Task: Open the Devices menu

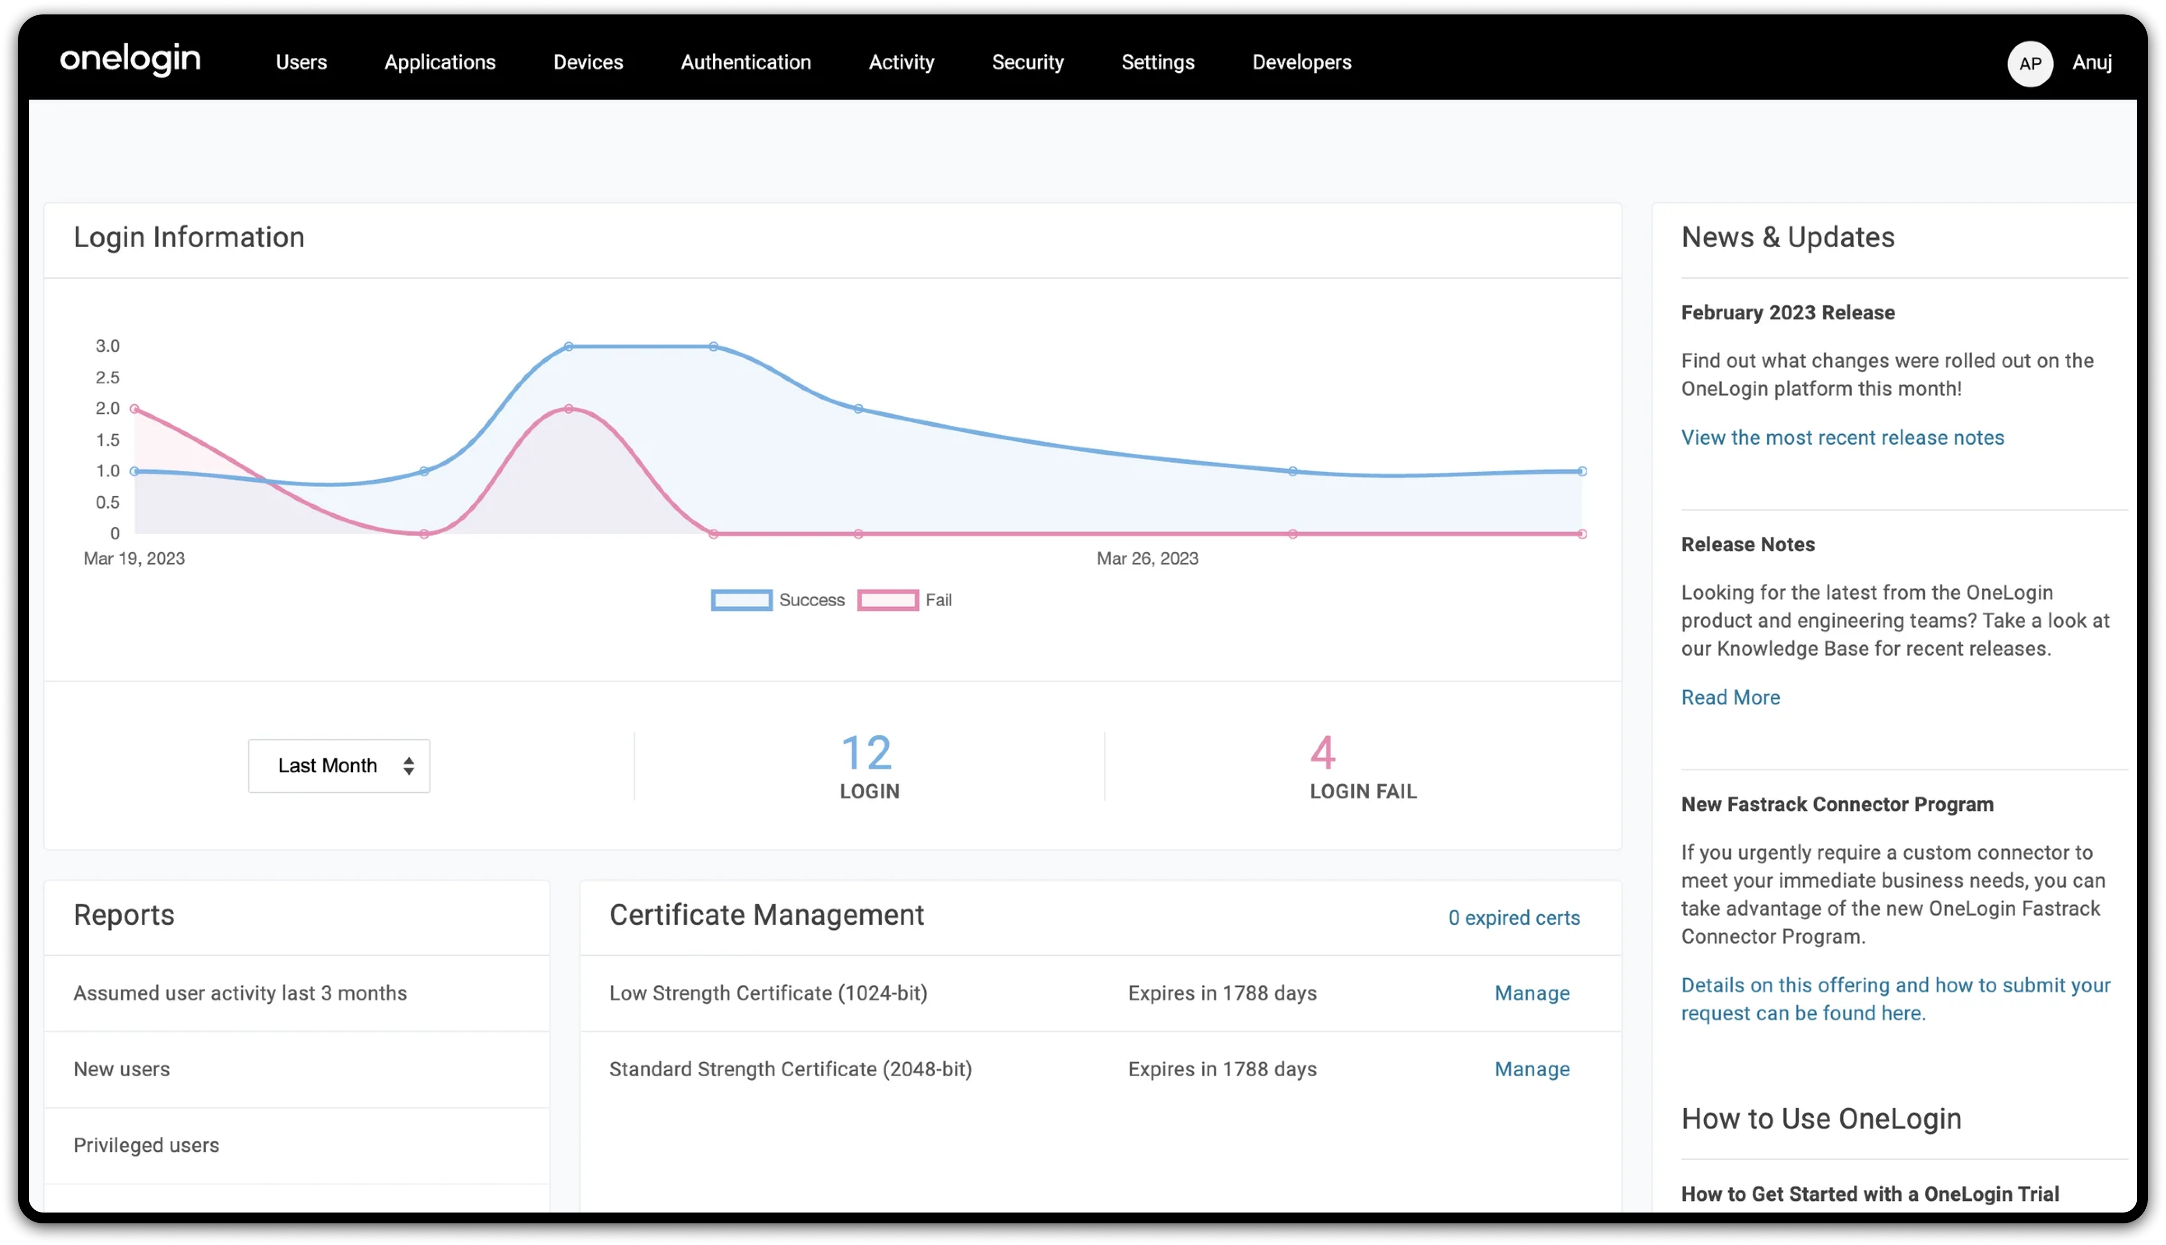Action: point(588,62)
